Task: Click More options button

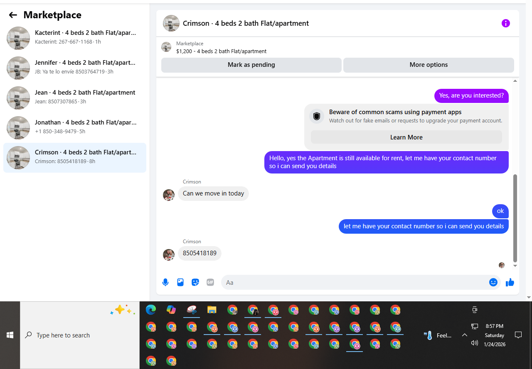Action: tap(429, 65)
